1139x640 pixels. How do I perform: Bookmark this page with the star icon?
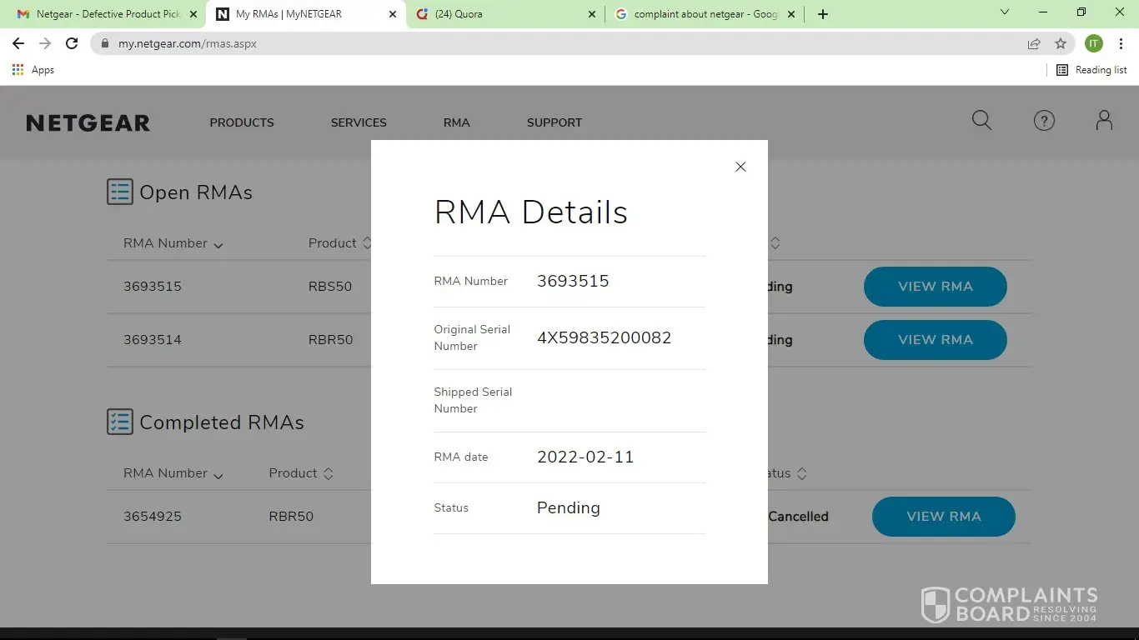[x=1061, y=43]
